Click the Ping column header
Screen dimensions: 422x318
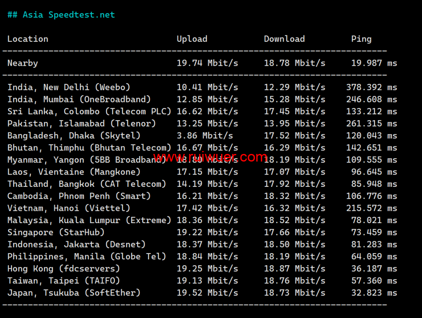[x=361, y=39]
